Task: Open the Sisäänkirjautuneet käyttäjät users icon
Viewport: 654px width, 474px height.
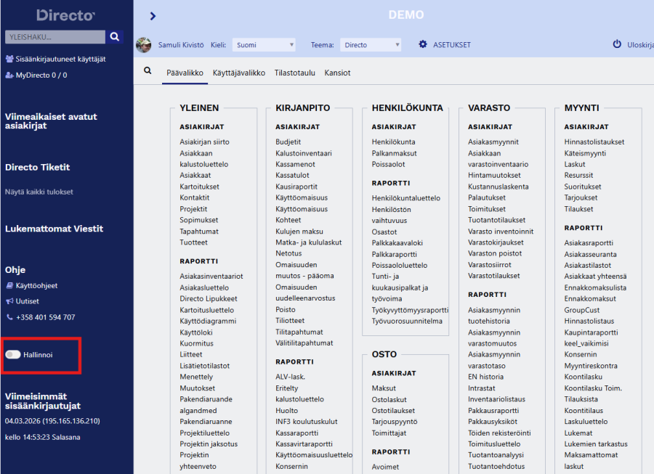Action: pyautogui.click(x=9, y=60)
